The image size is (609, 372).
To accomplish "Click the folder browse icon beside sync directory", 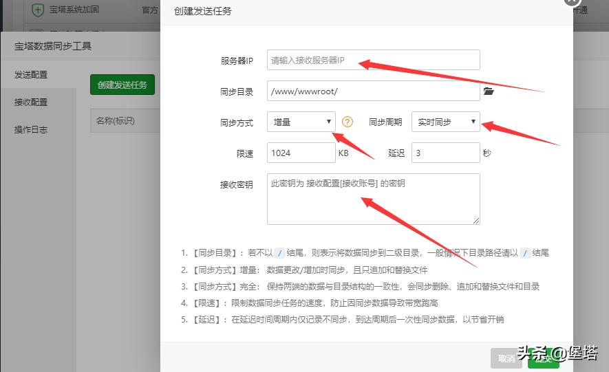I will click(489, 91).
